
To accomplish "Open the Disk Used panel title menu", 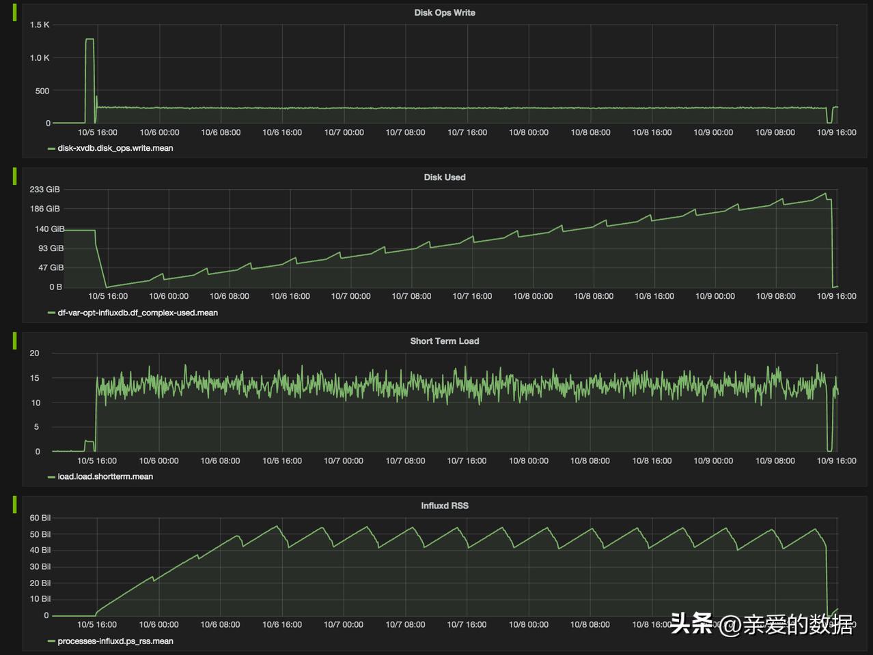I will (444, 177).
